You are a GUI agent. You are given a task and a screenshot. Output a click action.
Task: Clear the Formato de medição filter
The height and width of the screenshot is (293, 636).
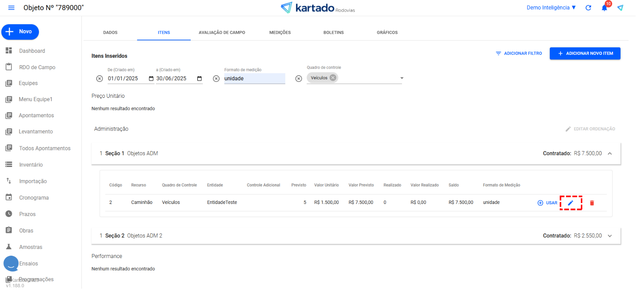pos(216,79)
